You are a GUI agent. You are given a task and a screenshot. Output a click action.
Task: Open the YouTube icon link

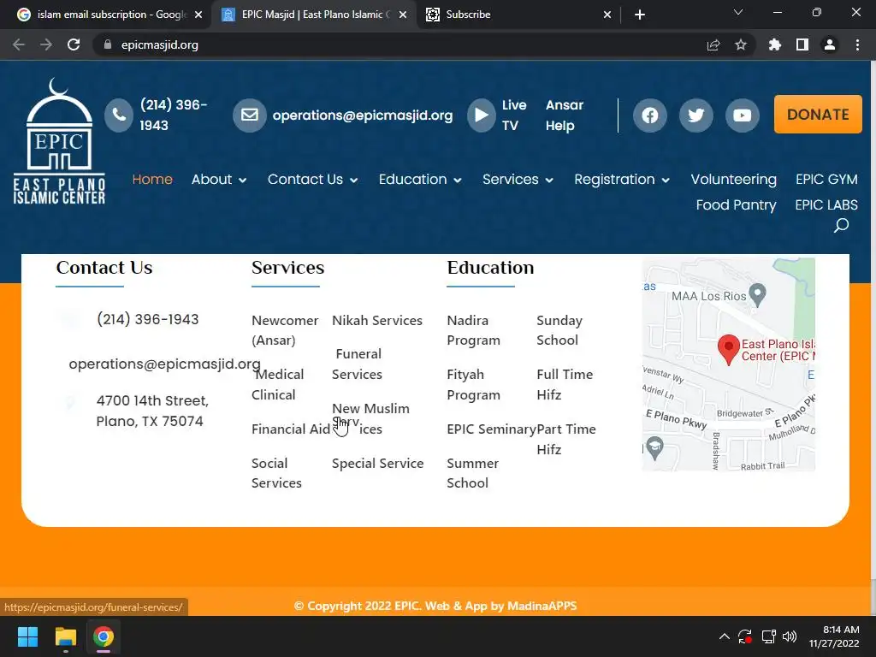click(742, 115)
